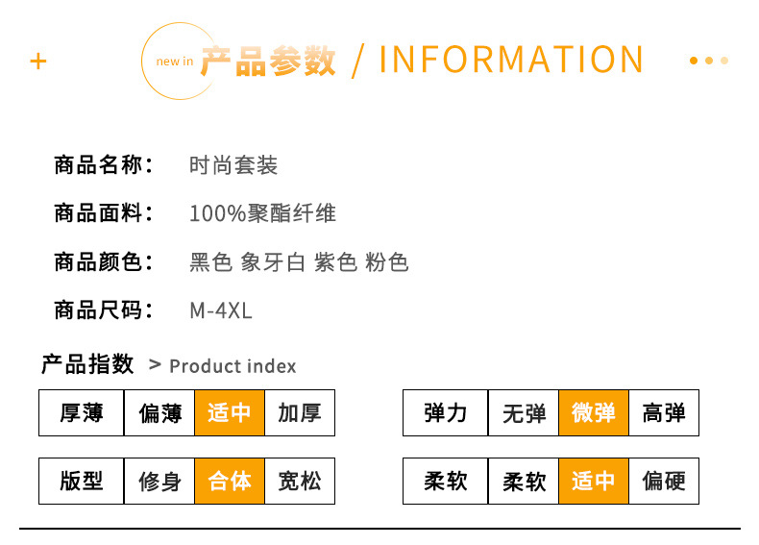The width and height of the screenshot is (759, 545).
Task: Pick the 高弹 elasticity option
Action: coord(664,413)
